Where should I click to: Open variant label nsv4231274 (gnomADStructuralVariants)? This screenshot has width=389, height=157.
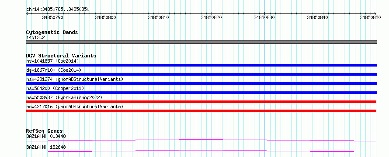click(75, 79)
